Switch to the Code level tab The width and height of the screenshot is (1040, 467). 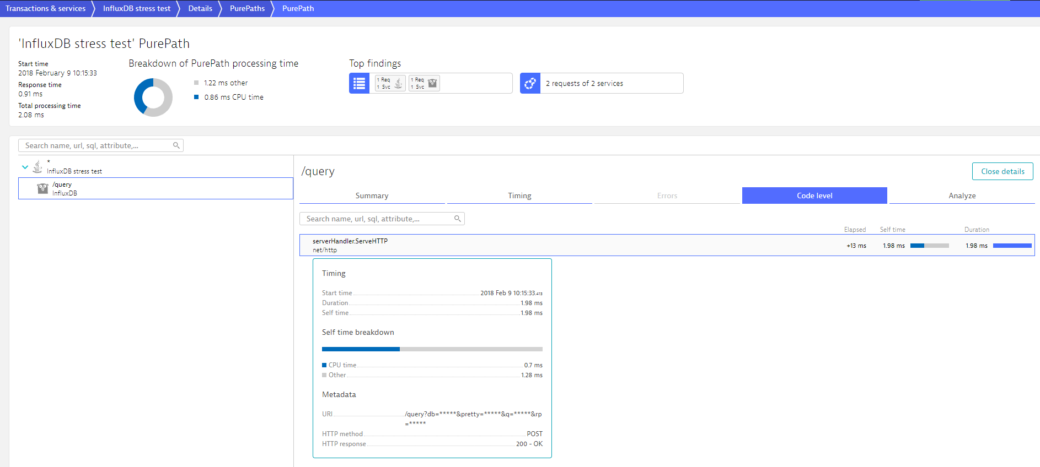[814, 196]
